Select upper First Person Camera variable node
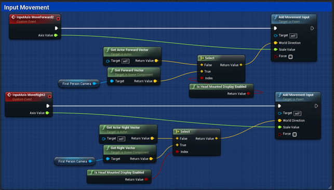The height and width of the screenshot is (190, 334). 79,84
